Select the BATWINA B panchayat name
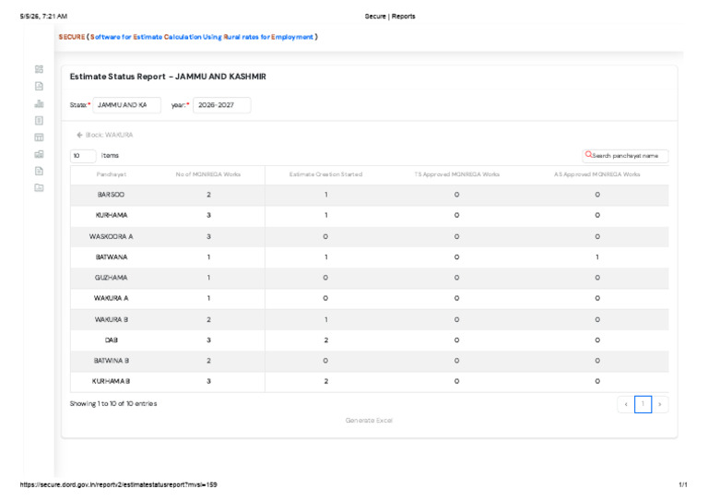Image resolution: width=708 pixels, height=501 pixels. 111,361
